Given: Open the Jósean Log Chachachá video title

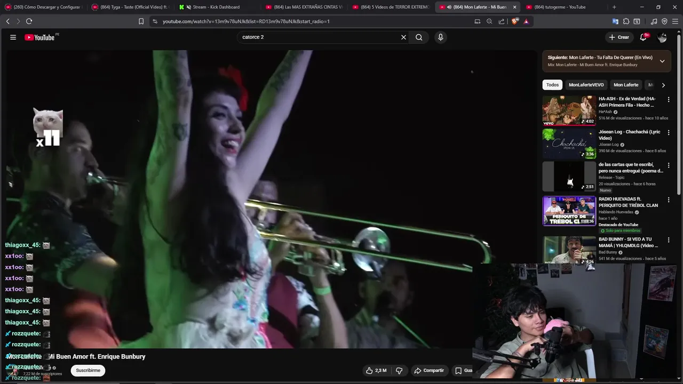Looking at the screenshot, I should pos(629,135).
